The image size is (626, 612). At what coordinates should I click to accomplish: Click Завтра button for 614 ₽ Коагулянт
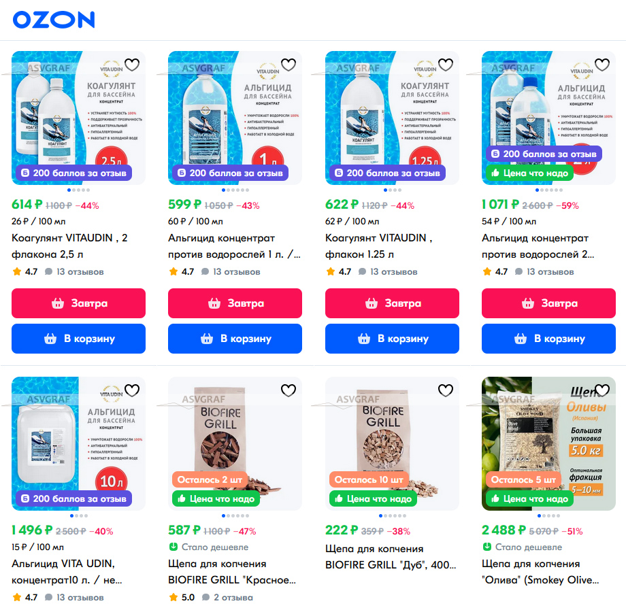(79, 303)
